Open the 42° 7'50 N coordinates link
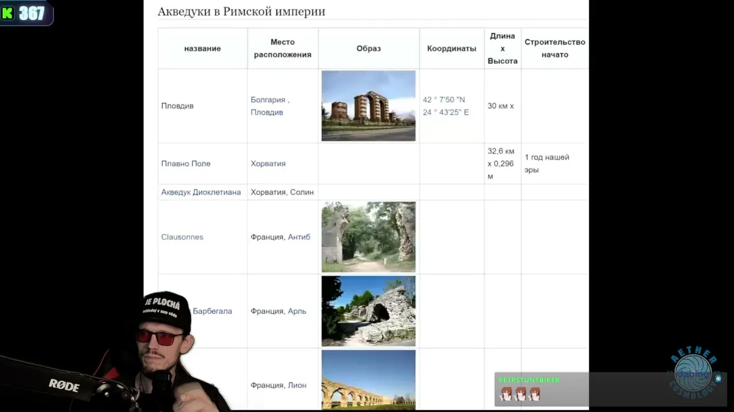The image size is (734, 412). pos(446,106)
